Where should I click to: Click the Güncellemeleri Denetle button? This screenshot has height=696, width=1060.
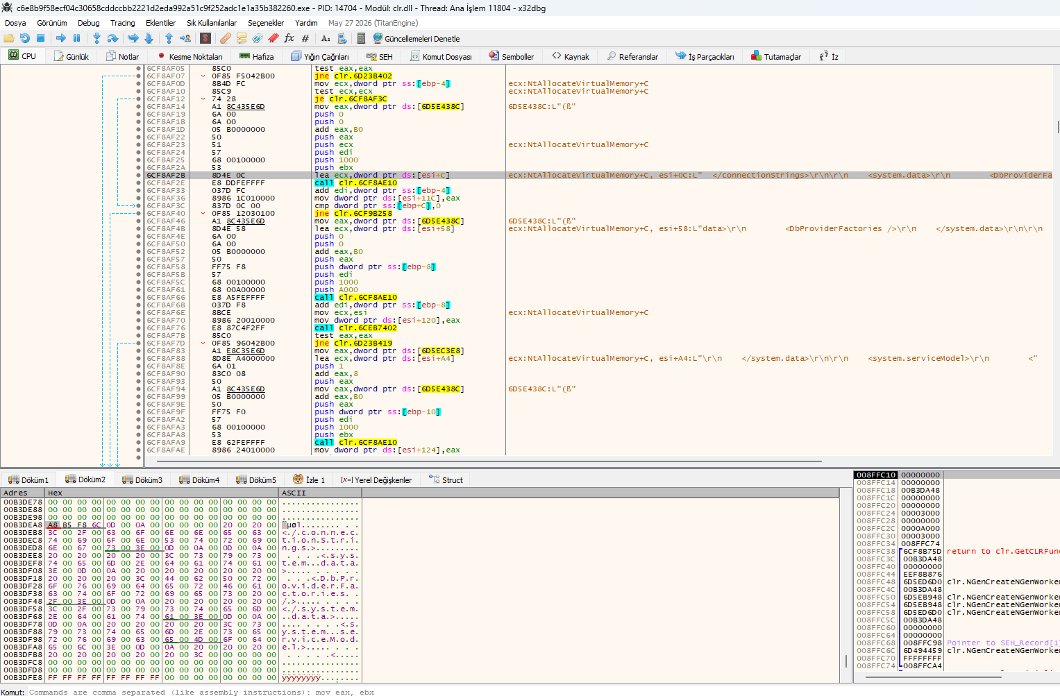pyautogui.click(x=416, y=38)
